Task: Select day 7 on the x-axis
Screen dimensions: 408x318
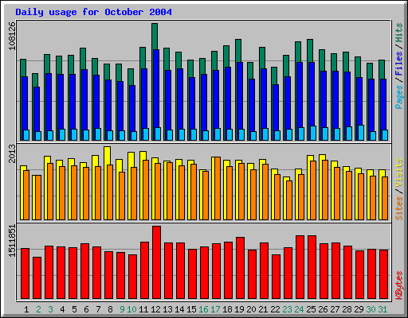Action: coord(98,309)
